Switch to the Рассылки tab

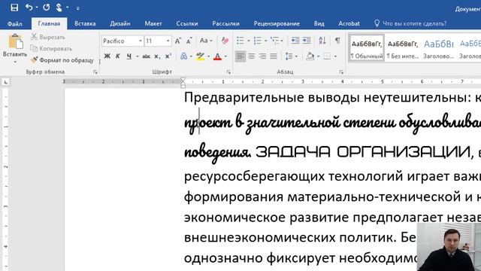[225, 23]
